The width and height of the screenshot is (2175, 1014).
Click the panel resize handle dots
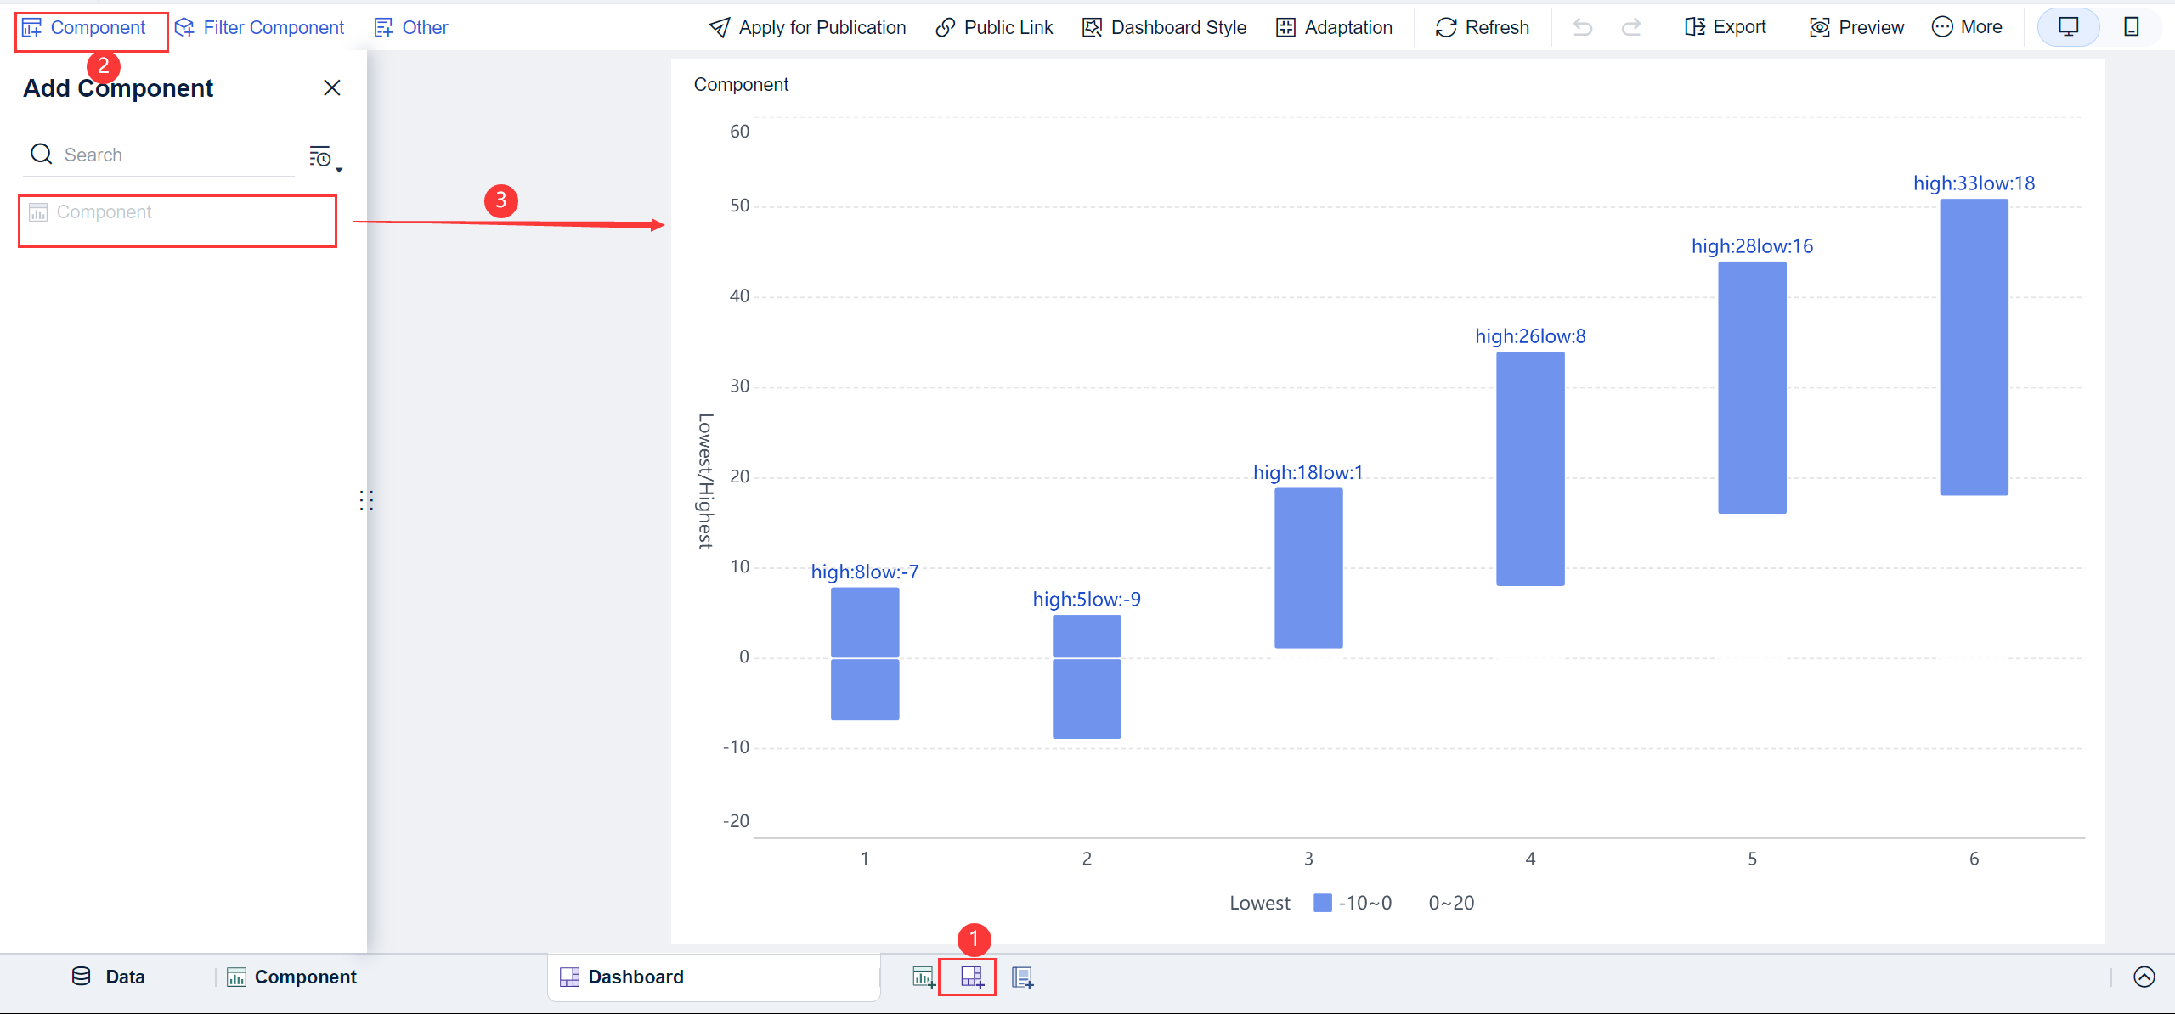coord(366,499)
